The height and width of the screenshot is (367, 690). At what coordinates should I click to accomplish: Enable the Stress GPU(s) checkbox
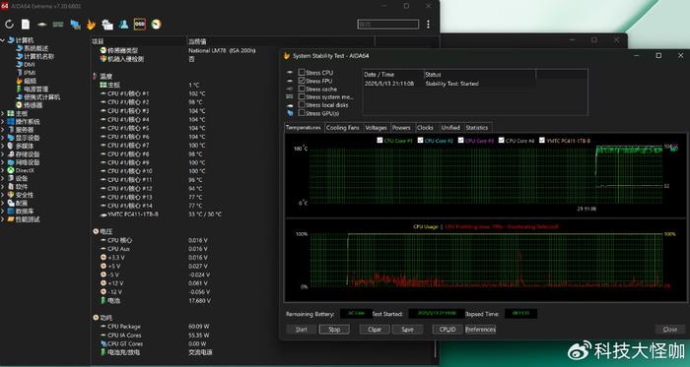[302, 113]
